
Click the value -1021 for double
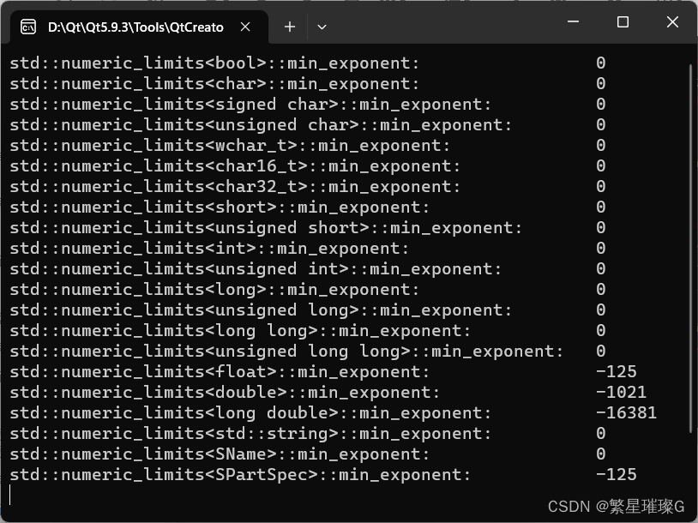coord(623,392)
